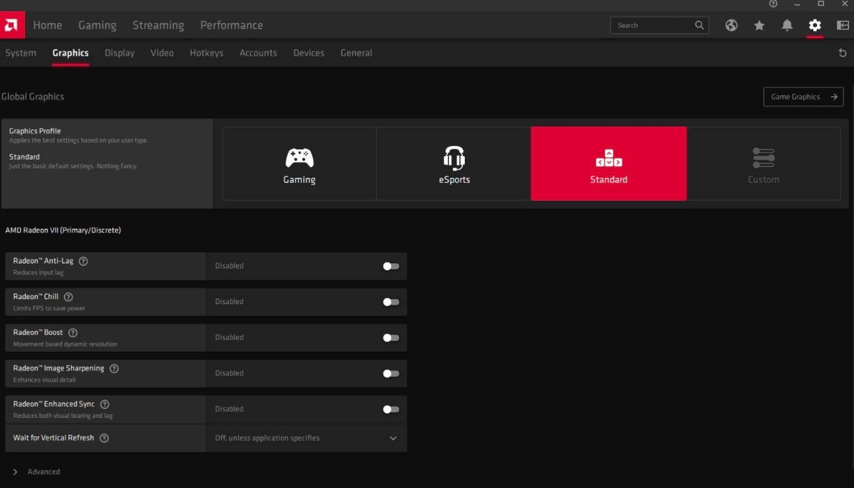This screenshot has height=488, width=854.
Task: Open the Performance menu
Action: coord(231,25)
